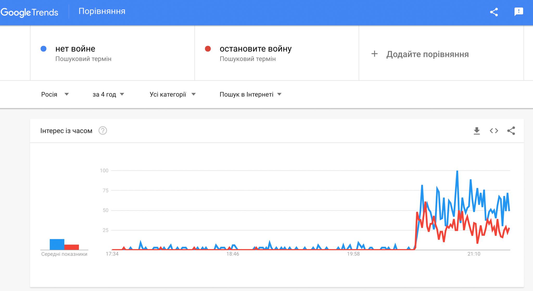Click the blue dot for нет войне
The width and height of the screenshot is (533, 291).
(43, 49)
